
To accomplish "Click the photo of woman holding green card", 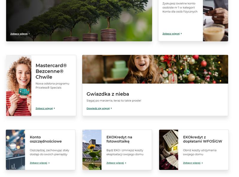I will [x=19, y=85].
